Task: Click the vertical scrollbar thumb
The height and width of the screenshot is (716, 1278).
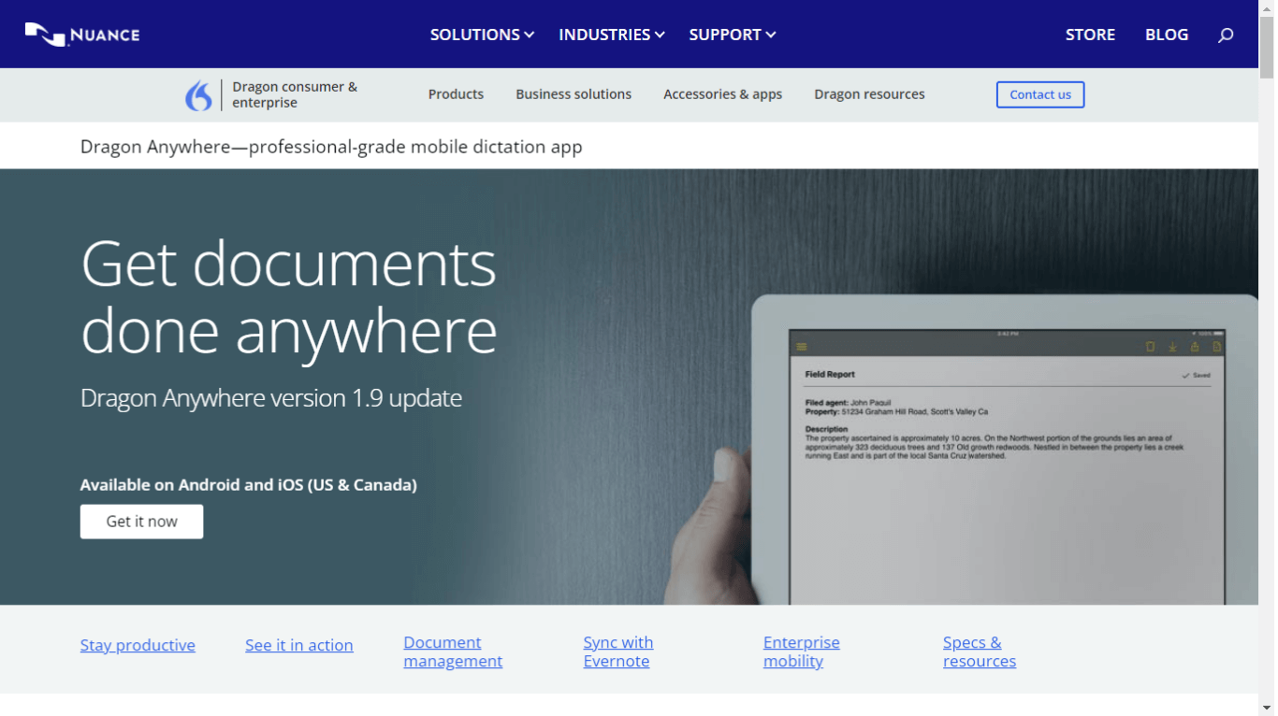Action: click(1267, 47)
